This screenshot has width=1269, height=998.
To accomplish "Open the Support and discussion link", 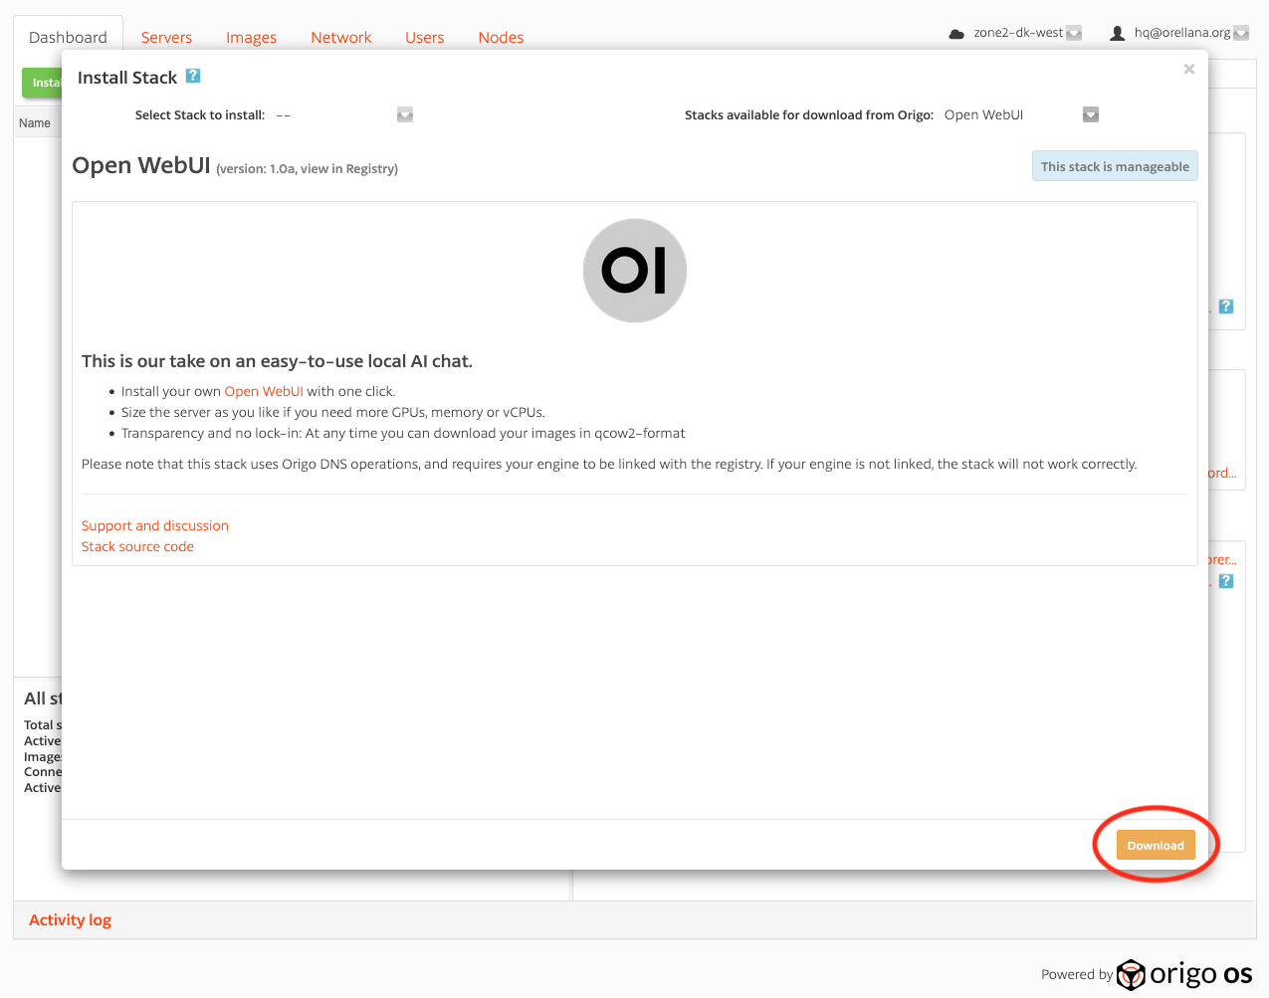I will (155, 525).
